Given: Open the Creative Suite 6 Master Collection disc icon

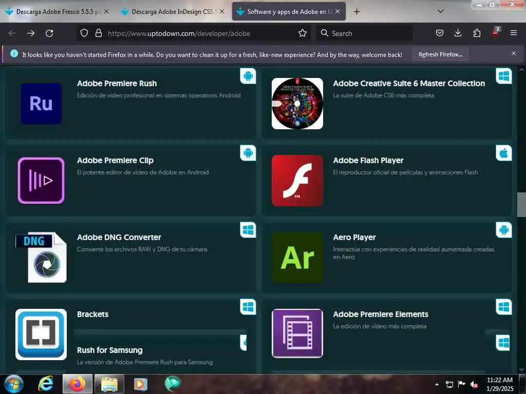Looking at the screenshot, I should pyautogui.click(x=297, y=104).
